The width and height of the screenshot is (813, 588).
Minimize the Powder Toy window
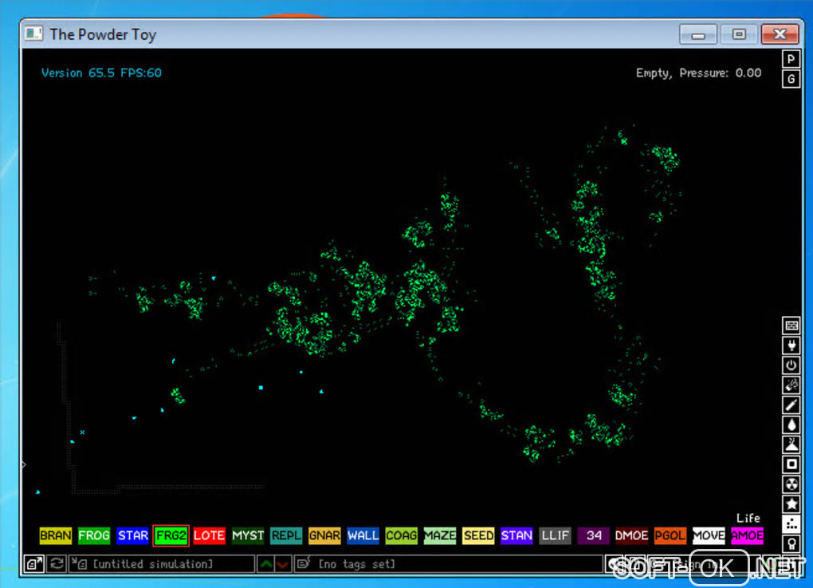tap(698, 34)
